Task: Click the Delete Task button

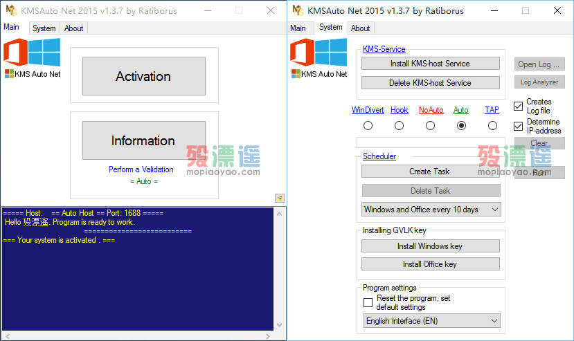Action: (x=431, y=191)
